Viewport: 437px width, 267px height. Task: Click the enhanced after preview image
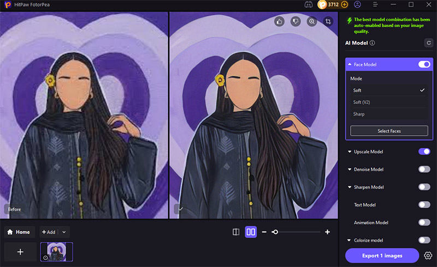click(x=253, y=115)
